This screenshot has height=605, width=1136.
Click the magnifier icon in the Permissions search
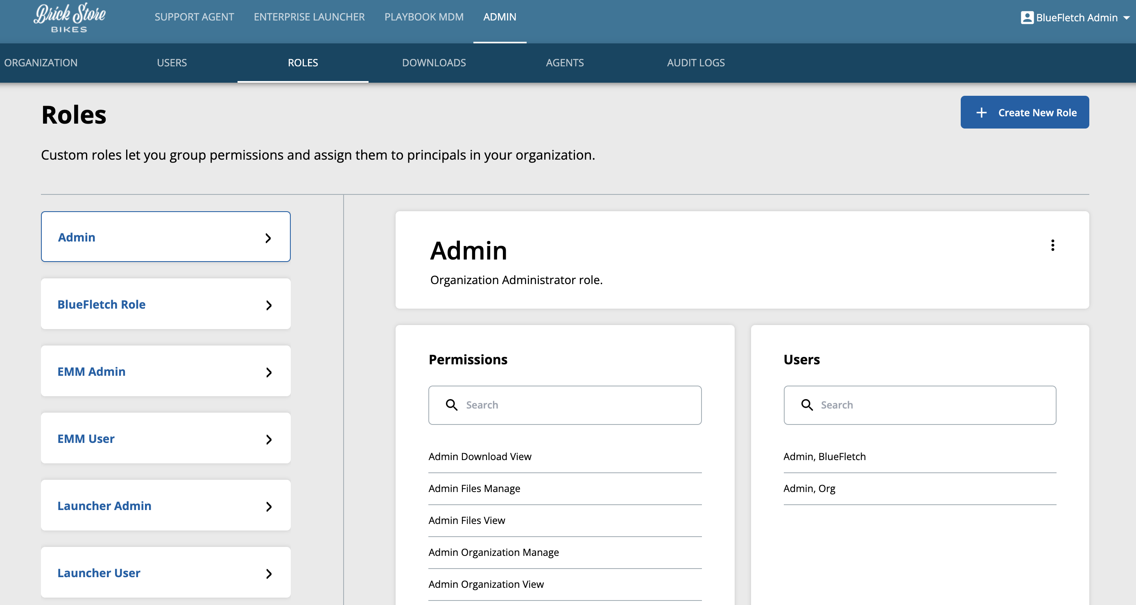pos(451,405)
